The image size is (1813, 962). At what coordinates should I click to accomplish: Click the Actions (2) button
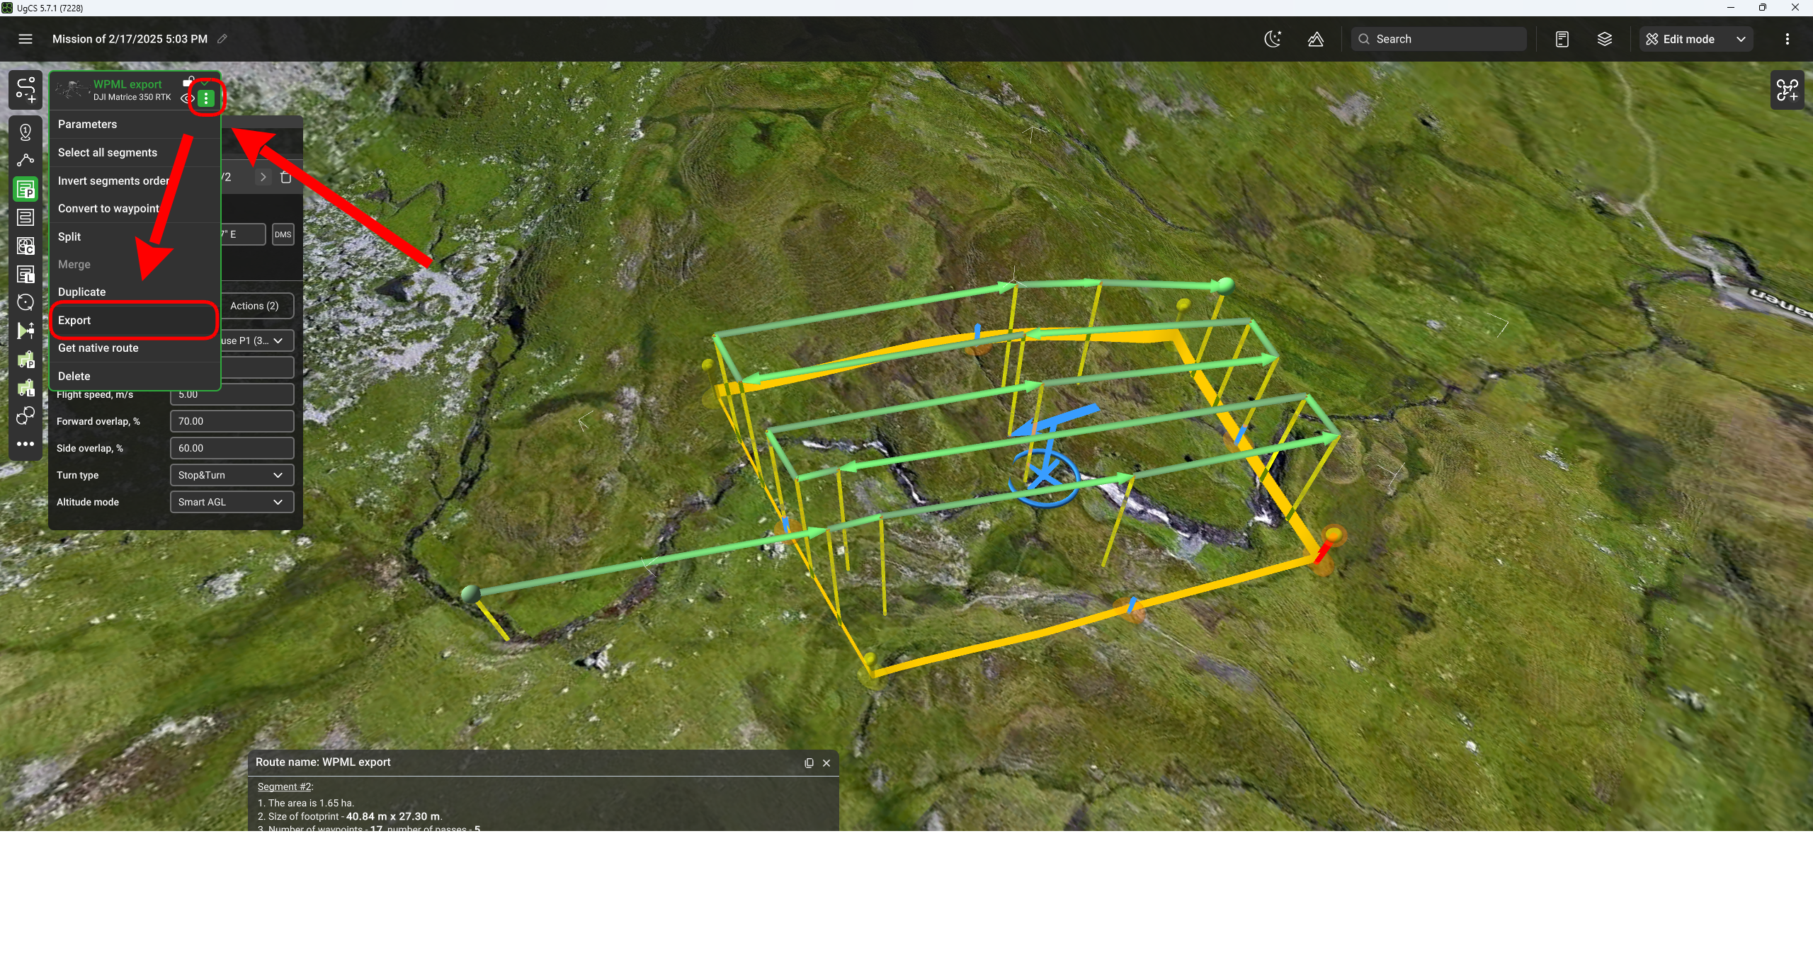pos(254,306)
